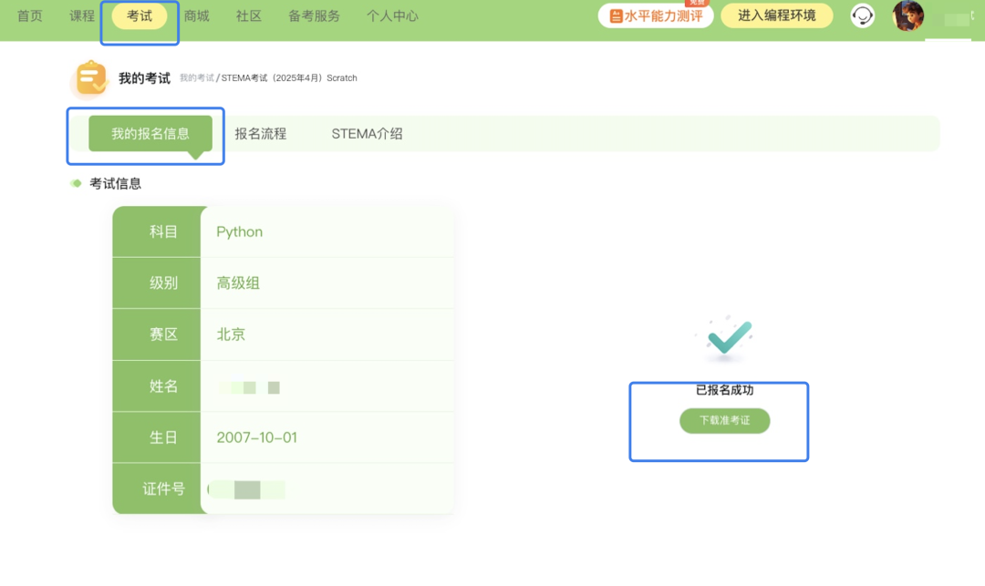Click the 已报名成功 status text
This screenshot has width=985, height=586.
725,390
